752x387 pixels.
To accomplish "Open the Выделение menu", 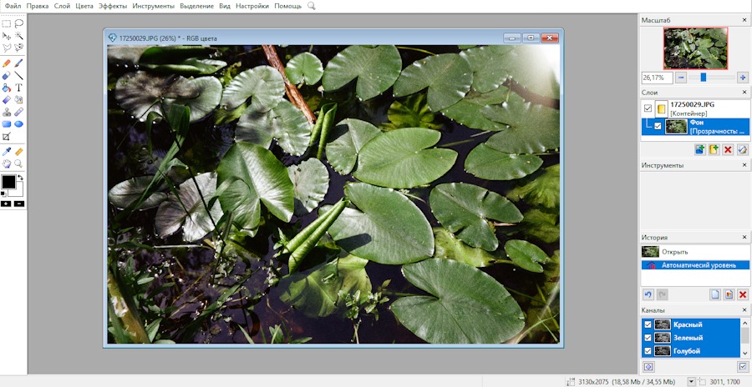I will pos(196,6).
